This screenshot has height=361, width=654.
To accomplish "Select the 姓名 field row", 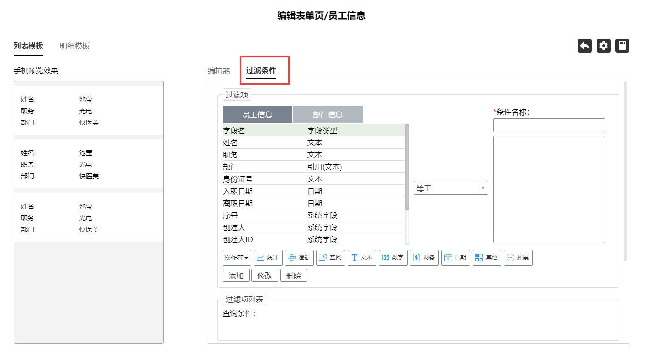I will click(x=313, y=143).
